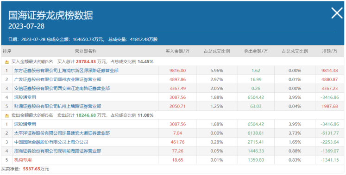Click the 营业部名称 column header

86,51
